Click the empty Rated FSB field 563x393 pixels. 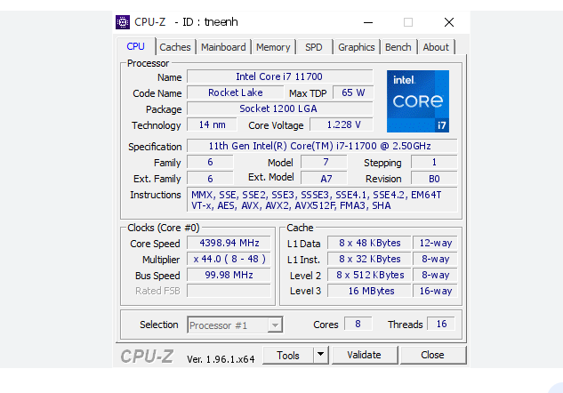(x=229, y=291)
